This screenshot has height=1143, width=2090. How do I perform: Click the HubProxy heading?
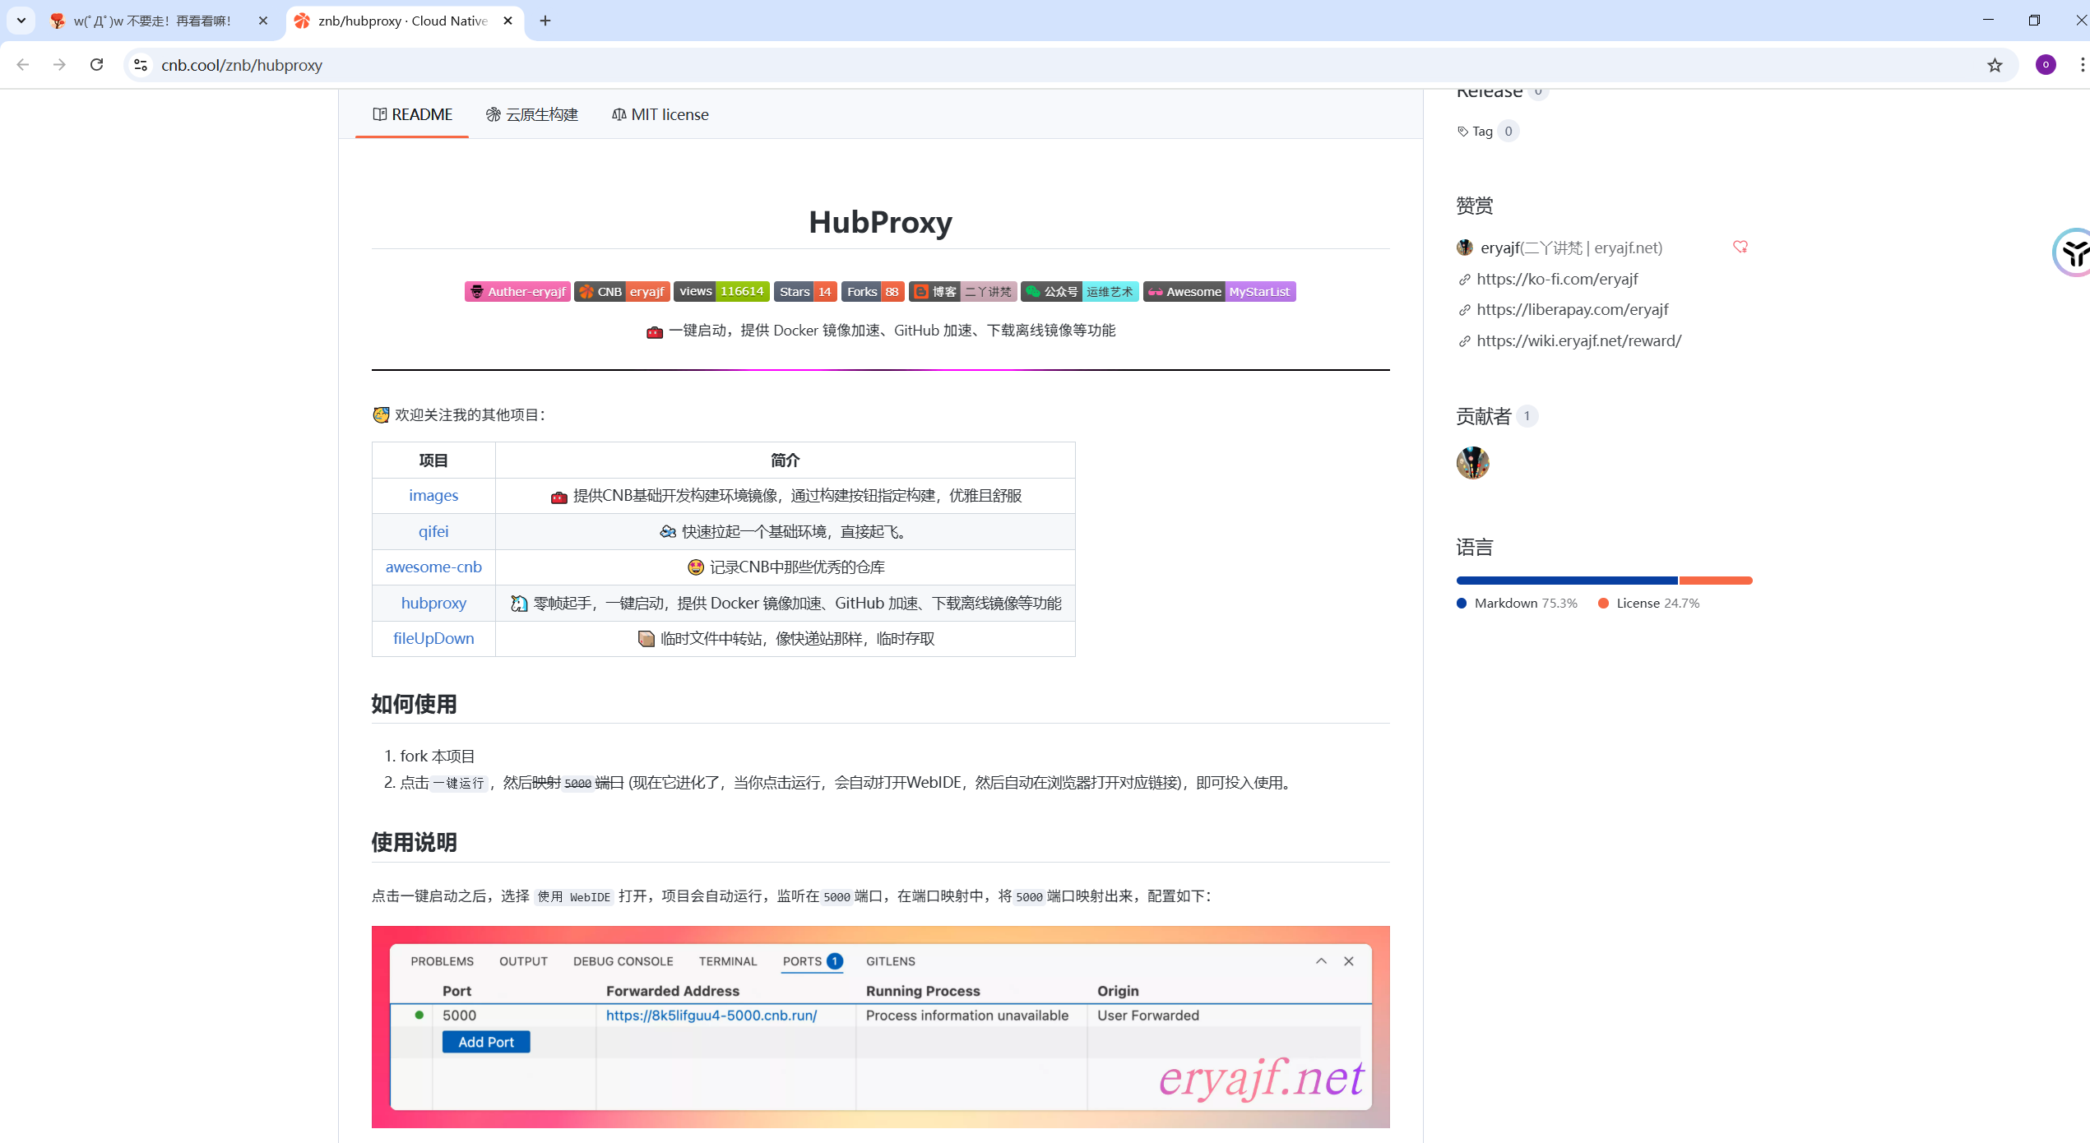880,222
